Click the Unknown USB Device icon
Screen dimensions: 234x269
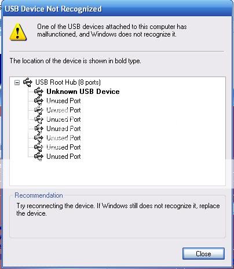(39, 92)
